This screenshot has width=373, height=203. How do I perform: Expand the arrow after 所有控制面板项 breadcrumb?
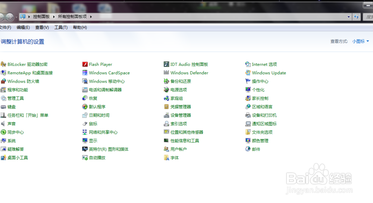91,17
